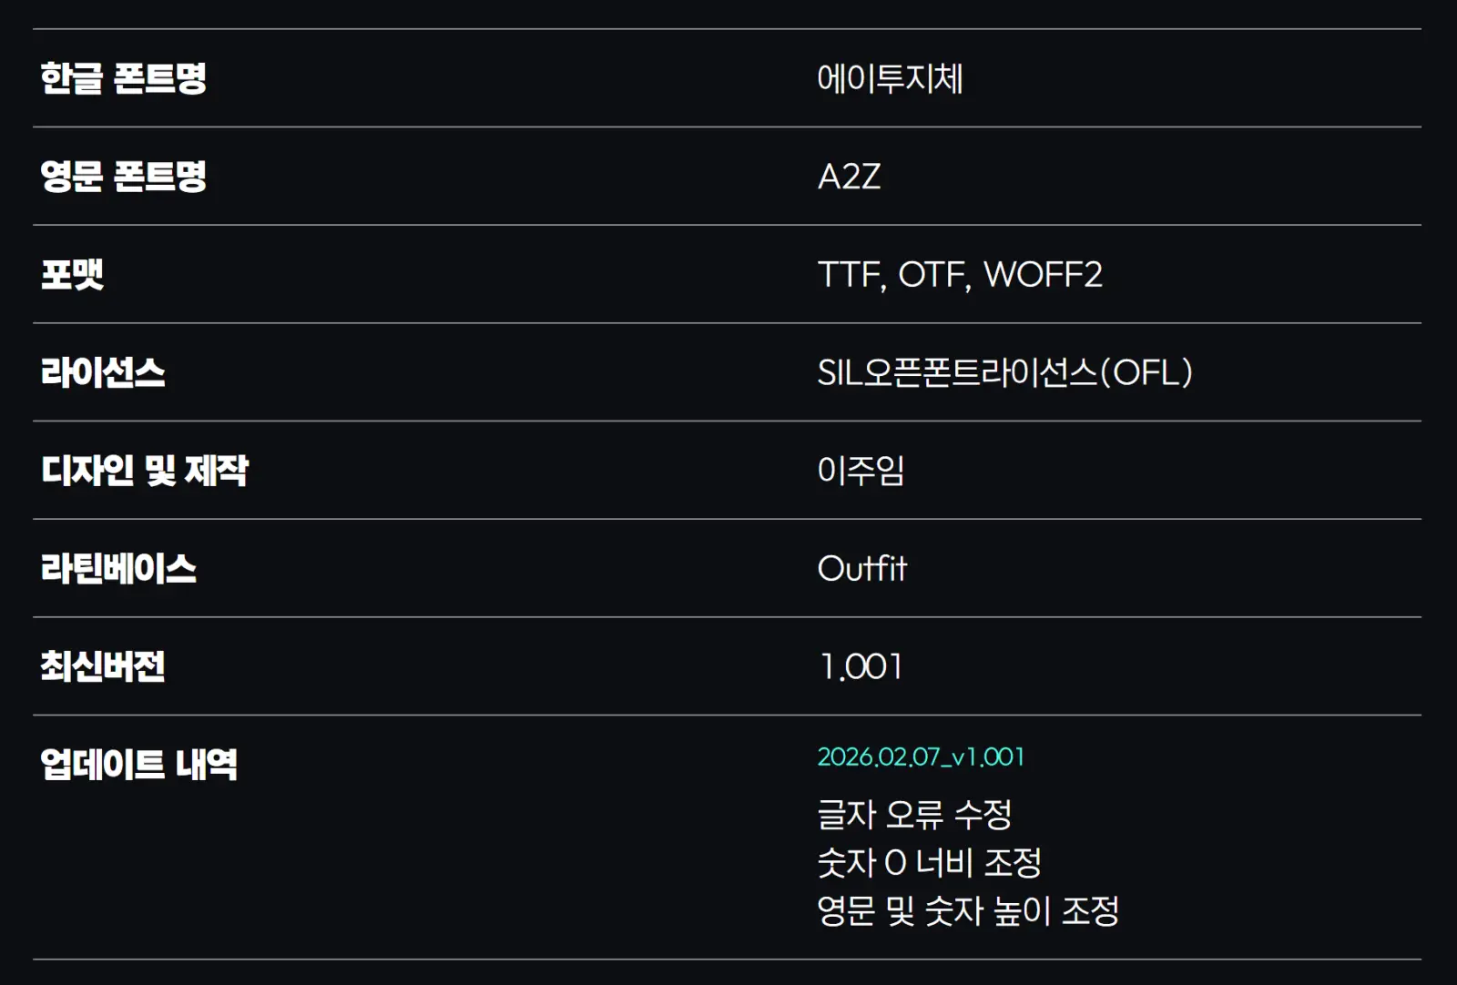Click the 영문 폰트명 row label
This screenshot has height=985, width=1457.
click(x=124, y=176)
